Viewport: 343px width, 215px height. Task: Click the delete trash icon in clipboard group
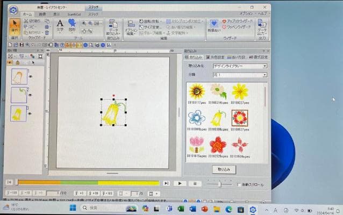coord(47,33)
